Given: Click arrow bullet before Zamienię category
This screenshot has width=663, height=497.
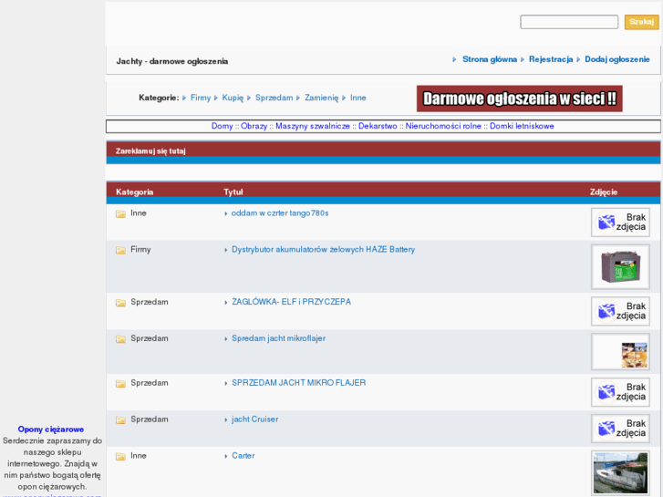Looking at the screenshot, I should pyautogui.click(x=298, y=98).
